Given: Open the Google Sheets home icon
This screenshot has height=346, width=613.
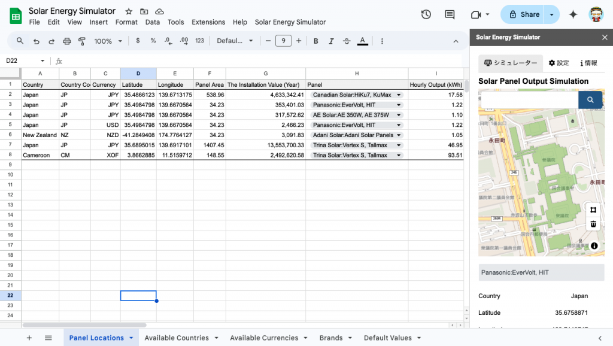Looking at the screenshot, I should pyautogui.click(x=16, y=16).
